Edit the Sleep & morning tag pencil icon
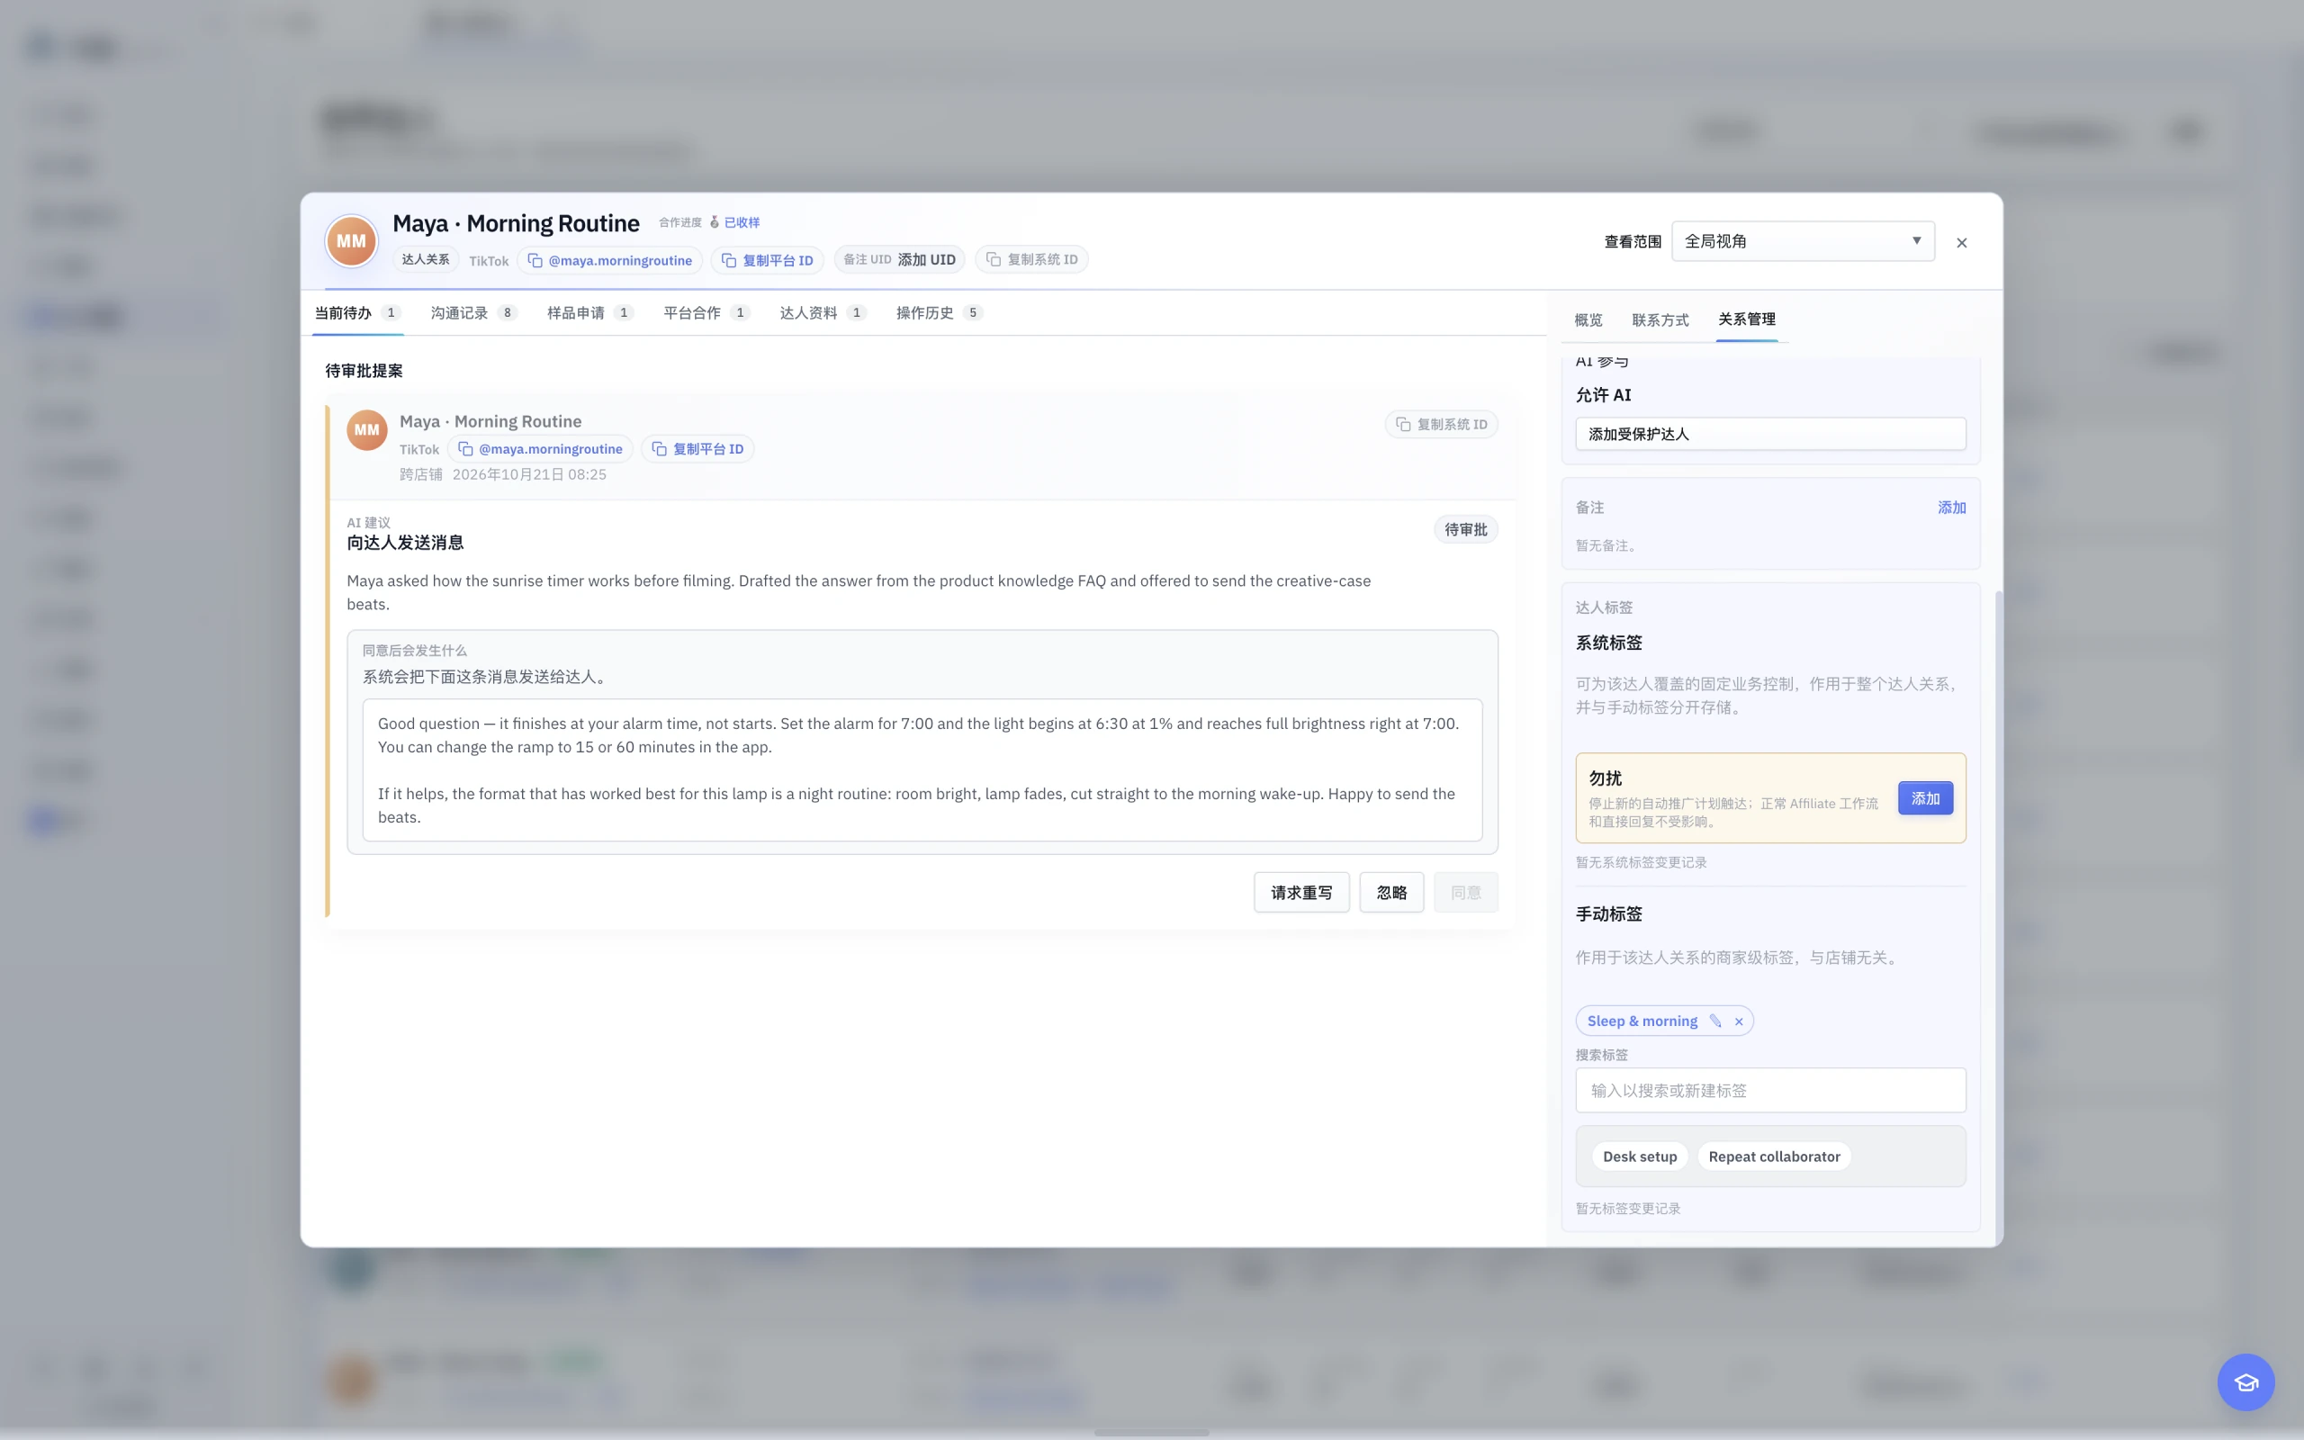Viewport: 2304px width, 1440px height. (x=1714, y=1021)
